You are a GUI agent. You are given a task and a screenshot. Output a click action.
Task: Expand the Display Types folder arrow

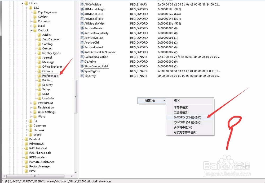coord(36,53)
